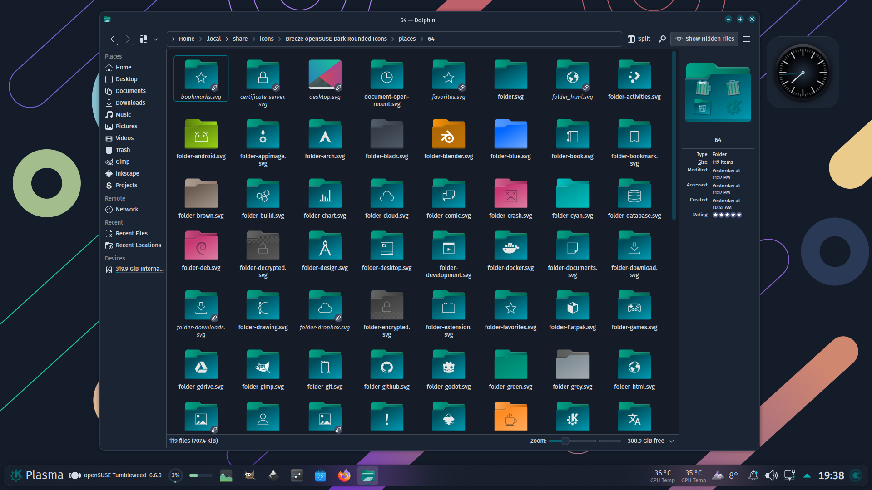Open the Plasma application launcher
Image resolution: width=872 pixels, height=490 pixels.
pyautogui.click(x=16, y=475)
